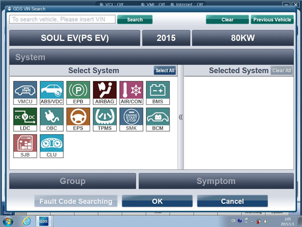
Task: Click the Cancel button
Action: tap(232, 201)
